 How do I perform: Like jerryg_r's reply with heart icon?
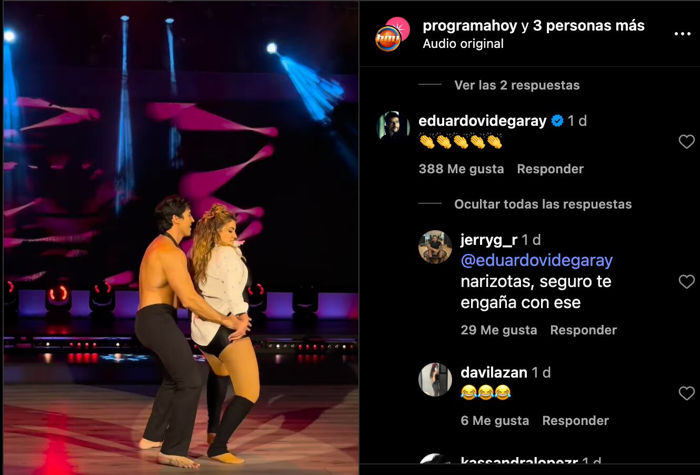pyautogui.click(x=686, y=282)
